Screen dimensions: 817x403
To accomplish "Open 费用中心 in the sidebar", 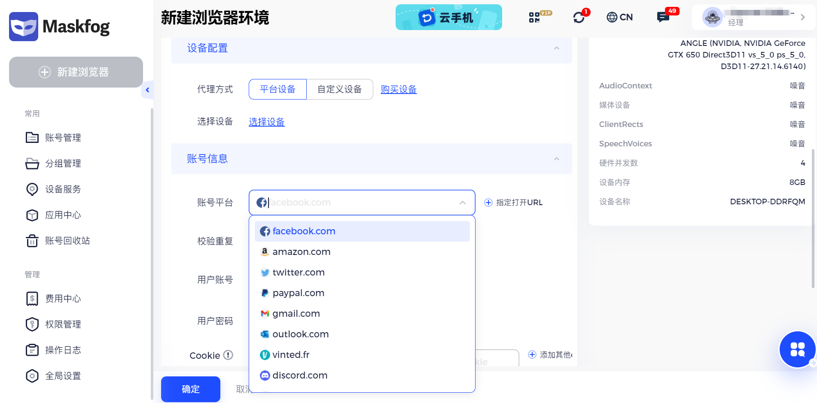I will coord(63,299).
